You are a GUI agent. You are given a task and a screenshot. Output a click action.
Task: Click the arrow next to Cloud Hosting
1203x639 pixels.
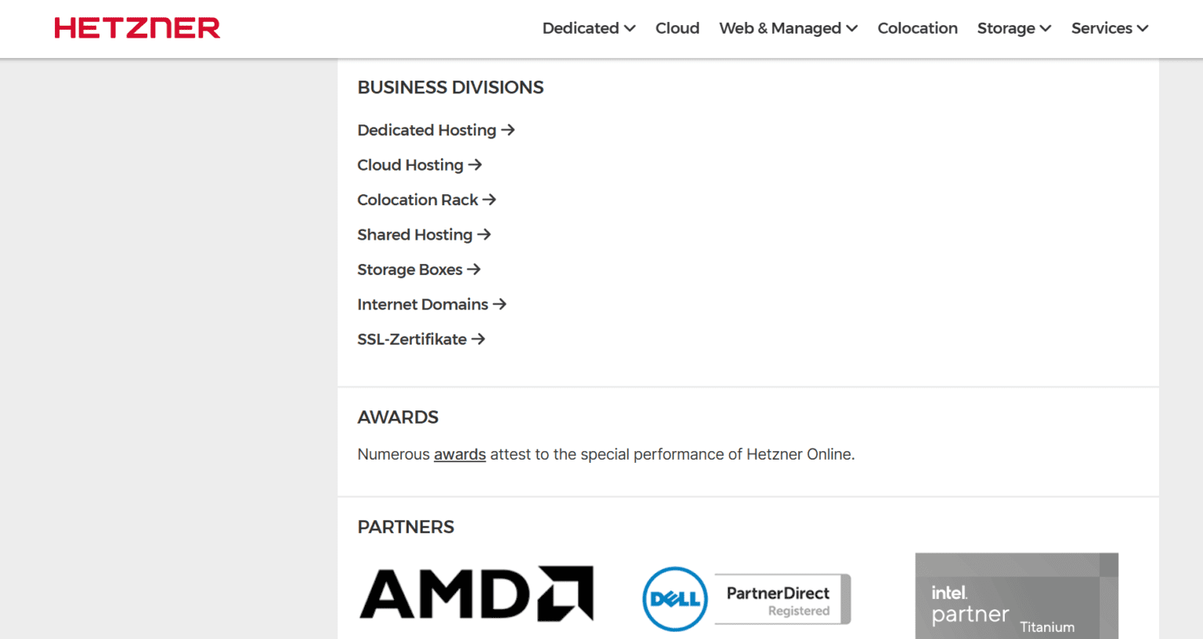(x=475, y=164)
